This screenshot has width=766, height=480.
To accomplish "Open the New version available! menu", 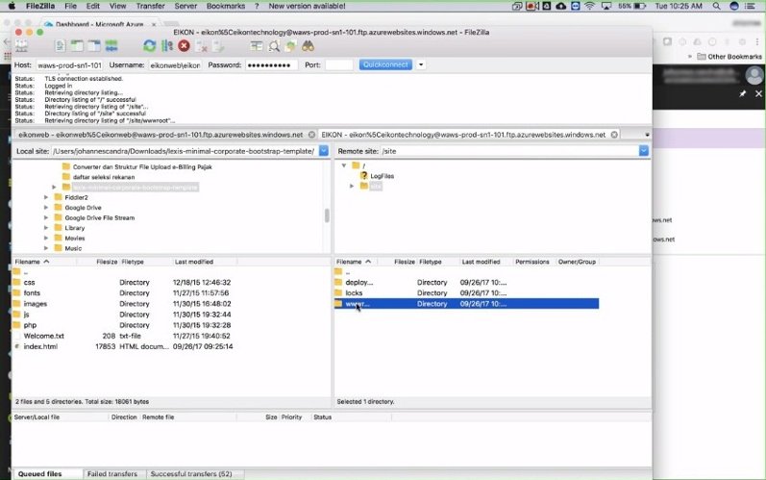I will [307, 6].
